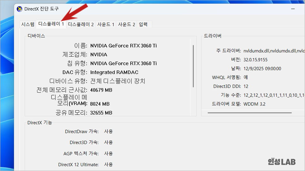The image size is (305, 171).
Task: Click the DirectX 12 Ultimate 사용 value
Action: [x=108, y=165]
